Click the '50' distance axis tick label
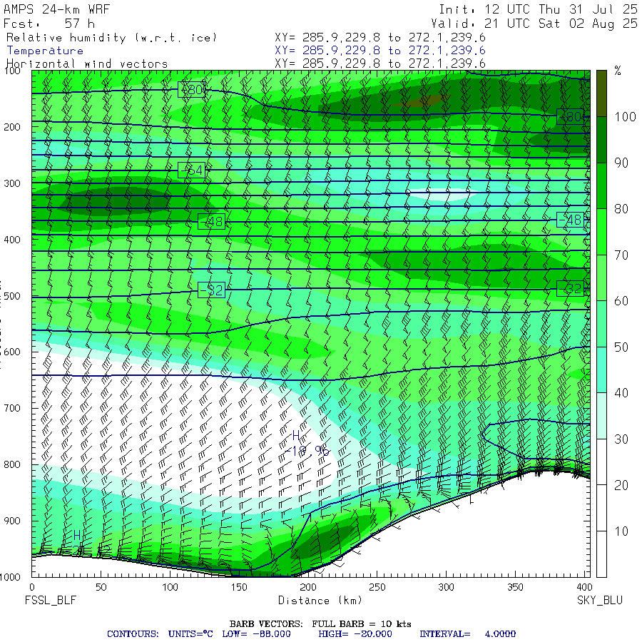 point(101,587)
